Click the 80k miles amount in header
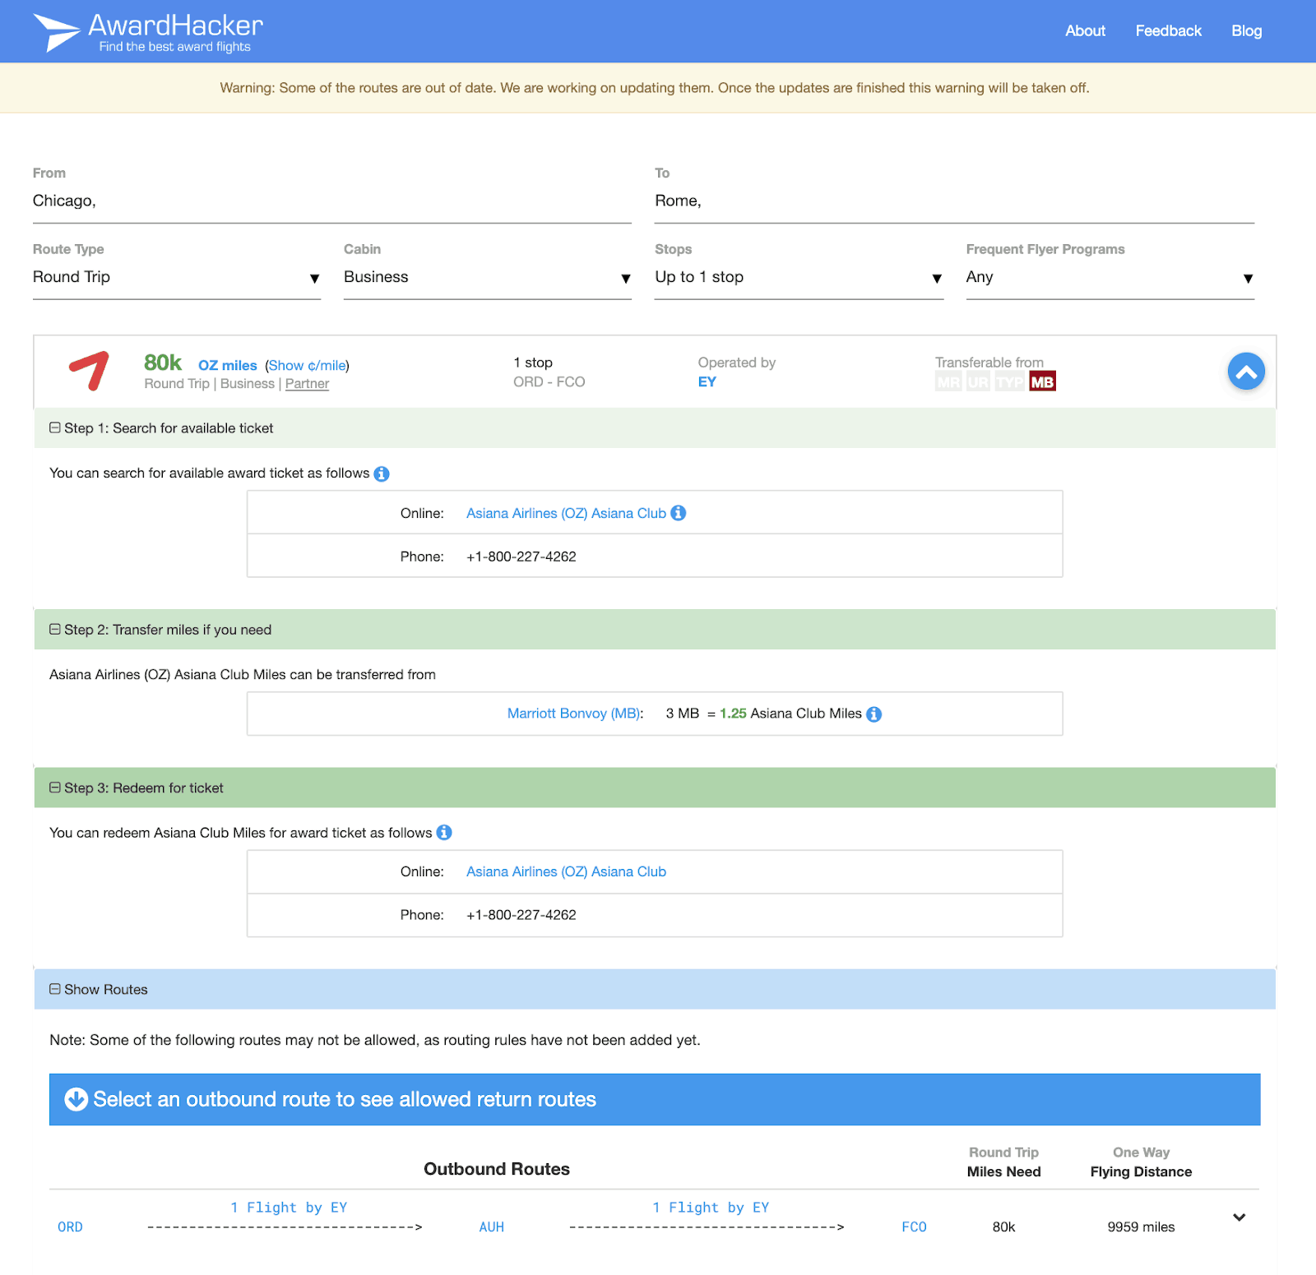1316x1275 pixels. pyautogui.click(x=162, y=363)
